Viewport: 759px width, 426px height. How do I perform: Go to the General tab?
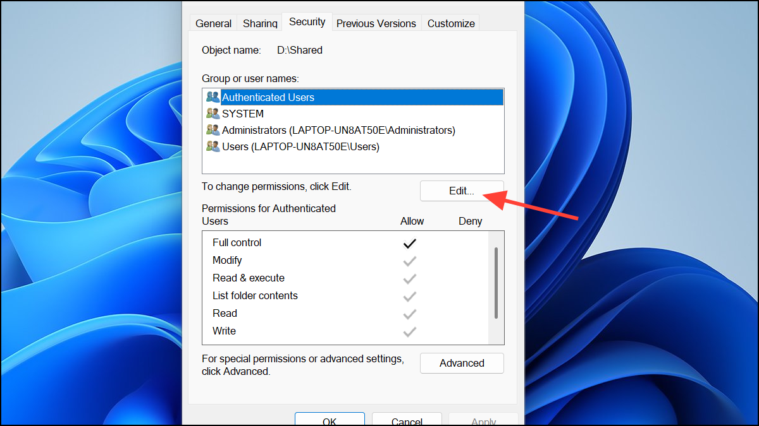coord(213,23)
